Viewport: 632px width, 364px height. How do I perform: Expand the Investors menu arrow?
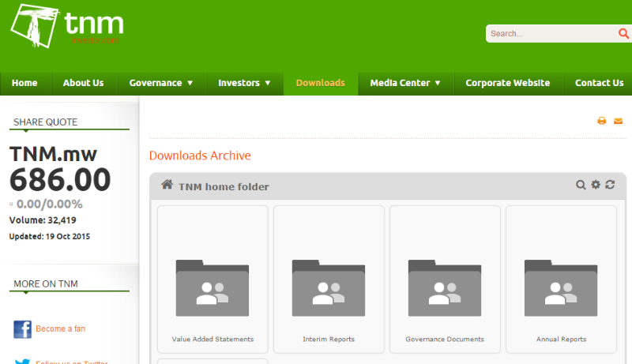coord(268,83)
